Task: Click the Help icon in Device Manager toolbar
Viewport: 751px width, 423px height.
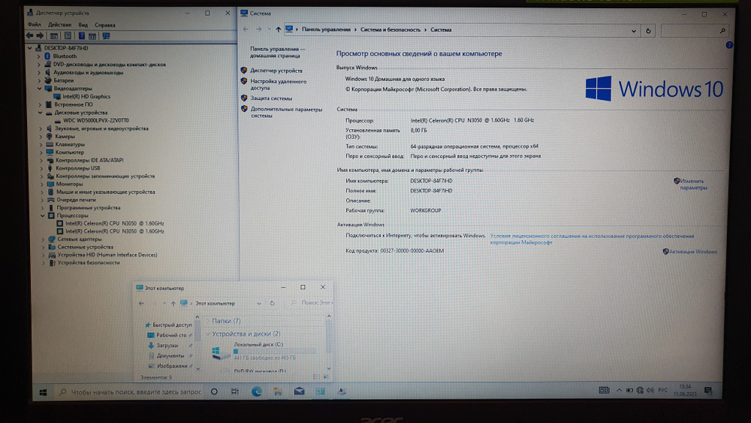Action: coord(81,35)
